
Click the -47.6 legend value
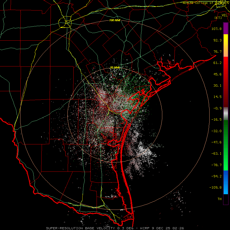(216, 142)
